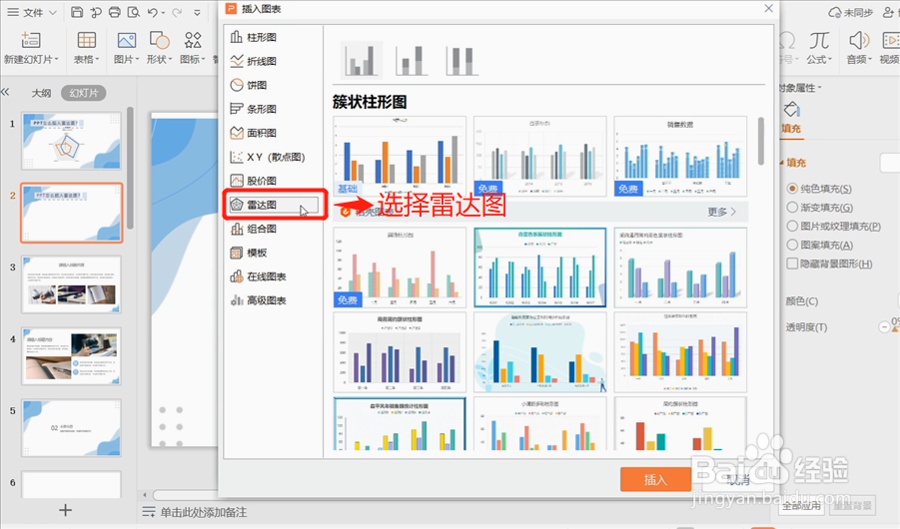Select 图案填充(A) radio button

coord(792,245)
